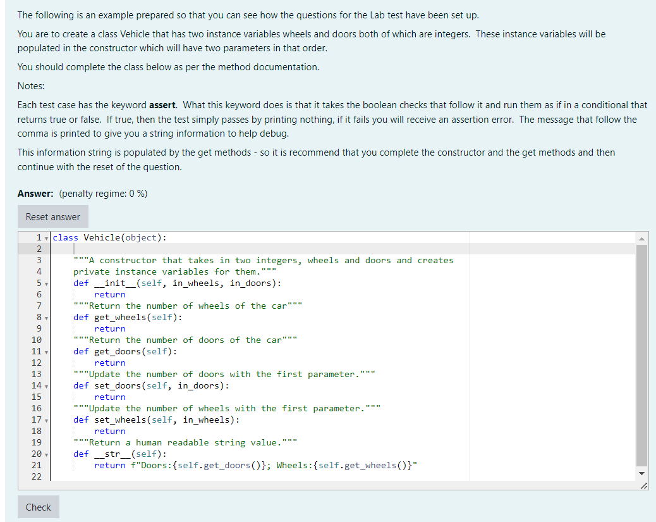This screenshot has height=522, width=656.
Task: Click the class name Vehicle in code
Action: [x=102, y=237]
